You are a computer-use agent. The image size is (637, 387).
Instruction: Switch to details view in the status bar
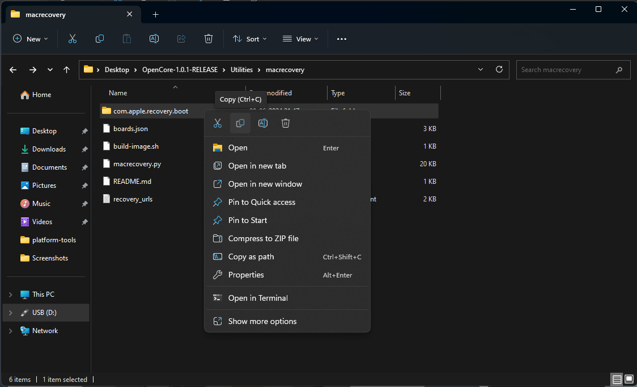pos(617,379)
